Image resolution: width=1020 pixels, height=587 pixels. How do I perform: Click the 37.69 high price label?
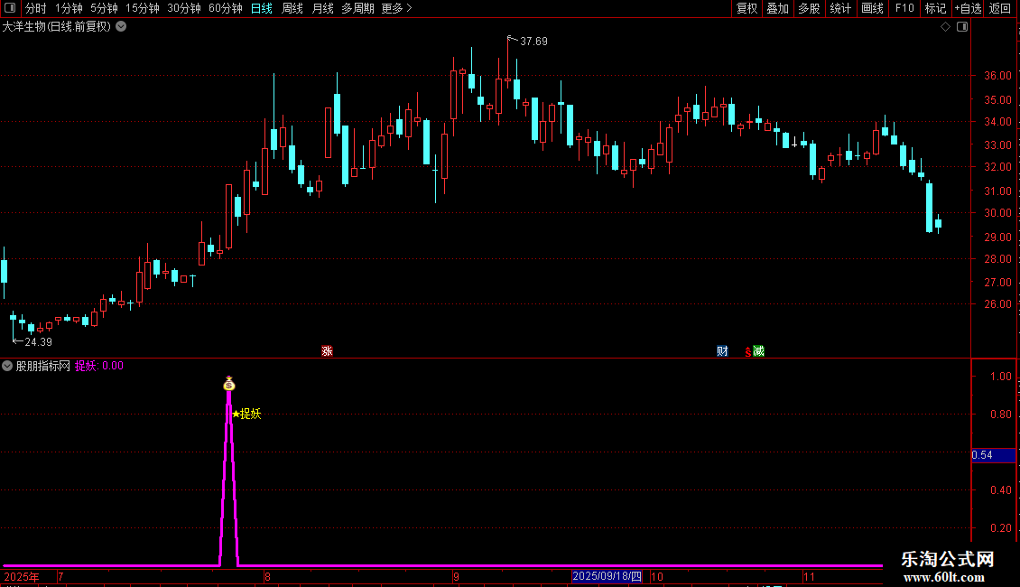533,41
